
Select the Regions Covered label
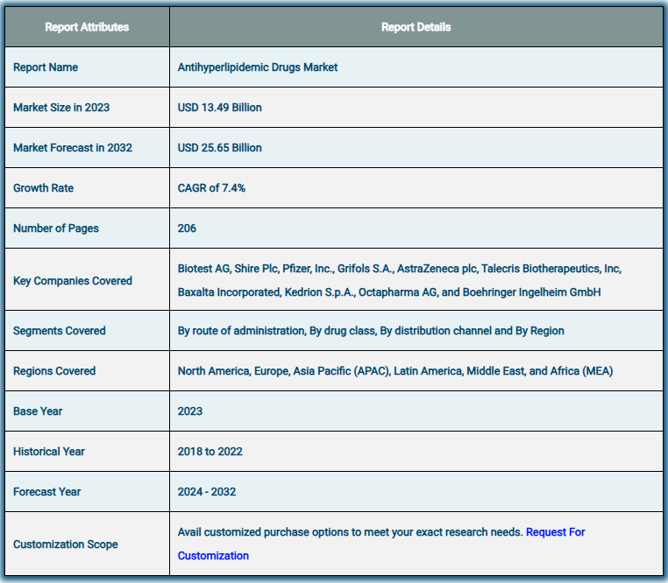[54, 371]
